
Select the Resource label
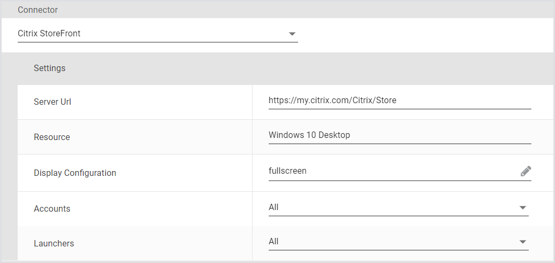(x=52, y=137)
